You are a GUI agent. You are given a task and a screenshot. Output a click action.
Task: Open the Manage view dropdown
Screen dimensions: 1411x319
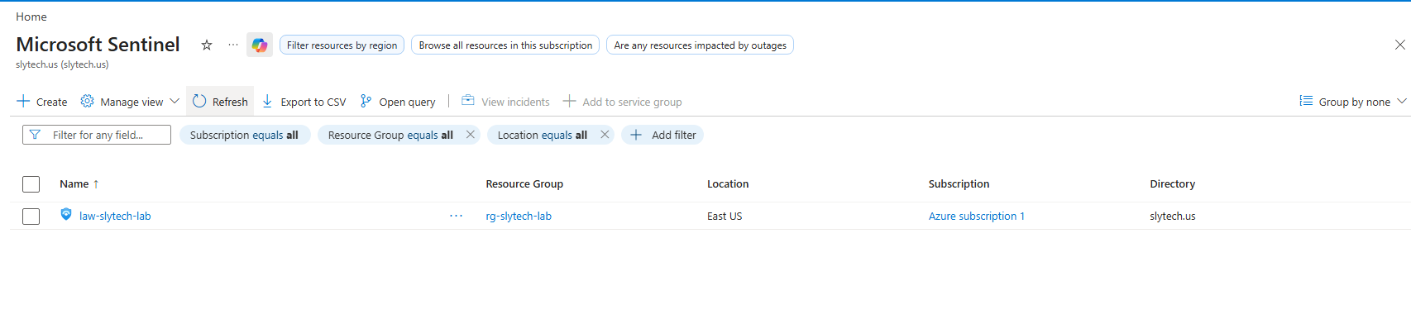(130, 102)
